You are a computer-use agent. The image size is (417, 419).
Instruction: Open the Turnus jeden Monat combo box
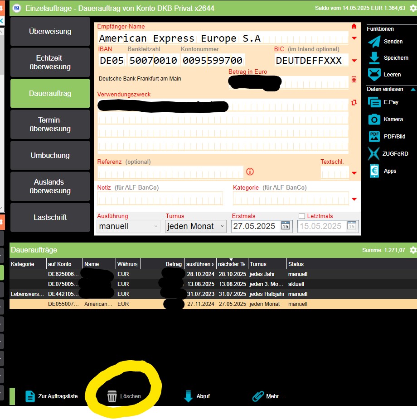[196, 226]
